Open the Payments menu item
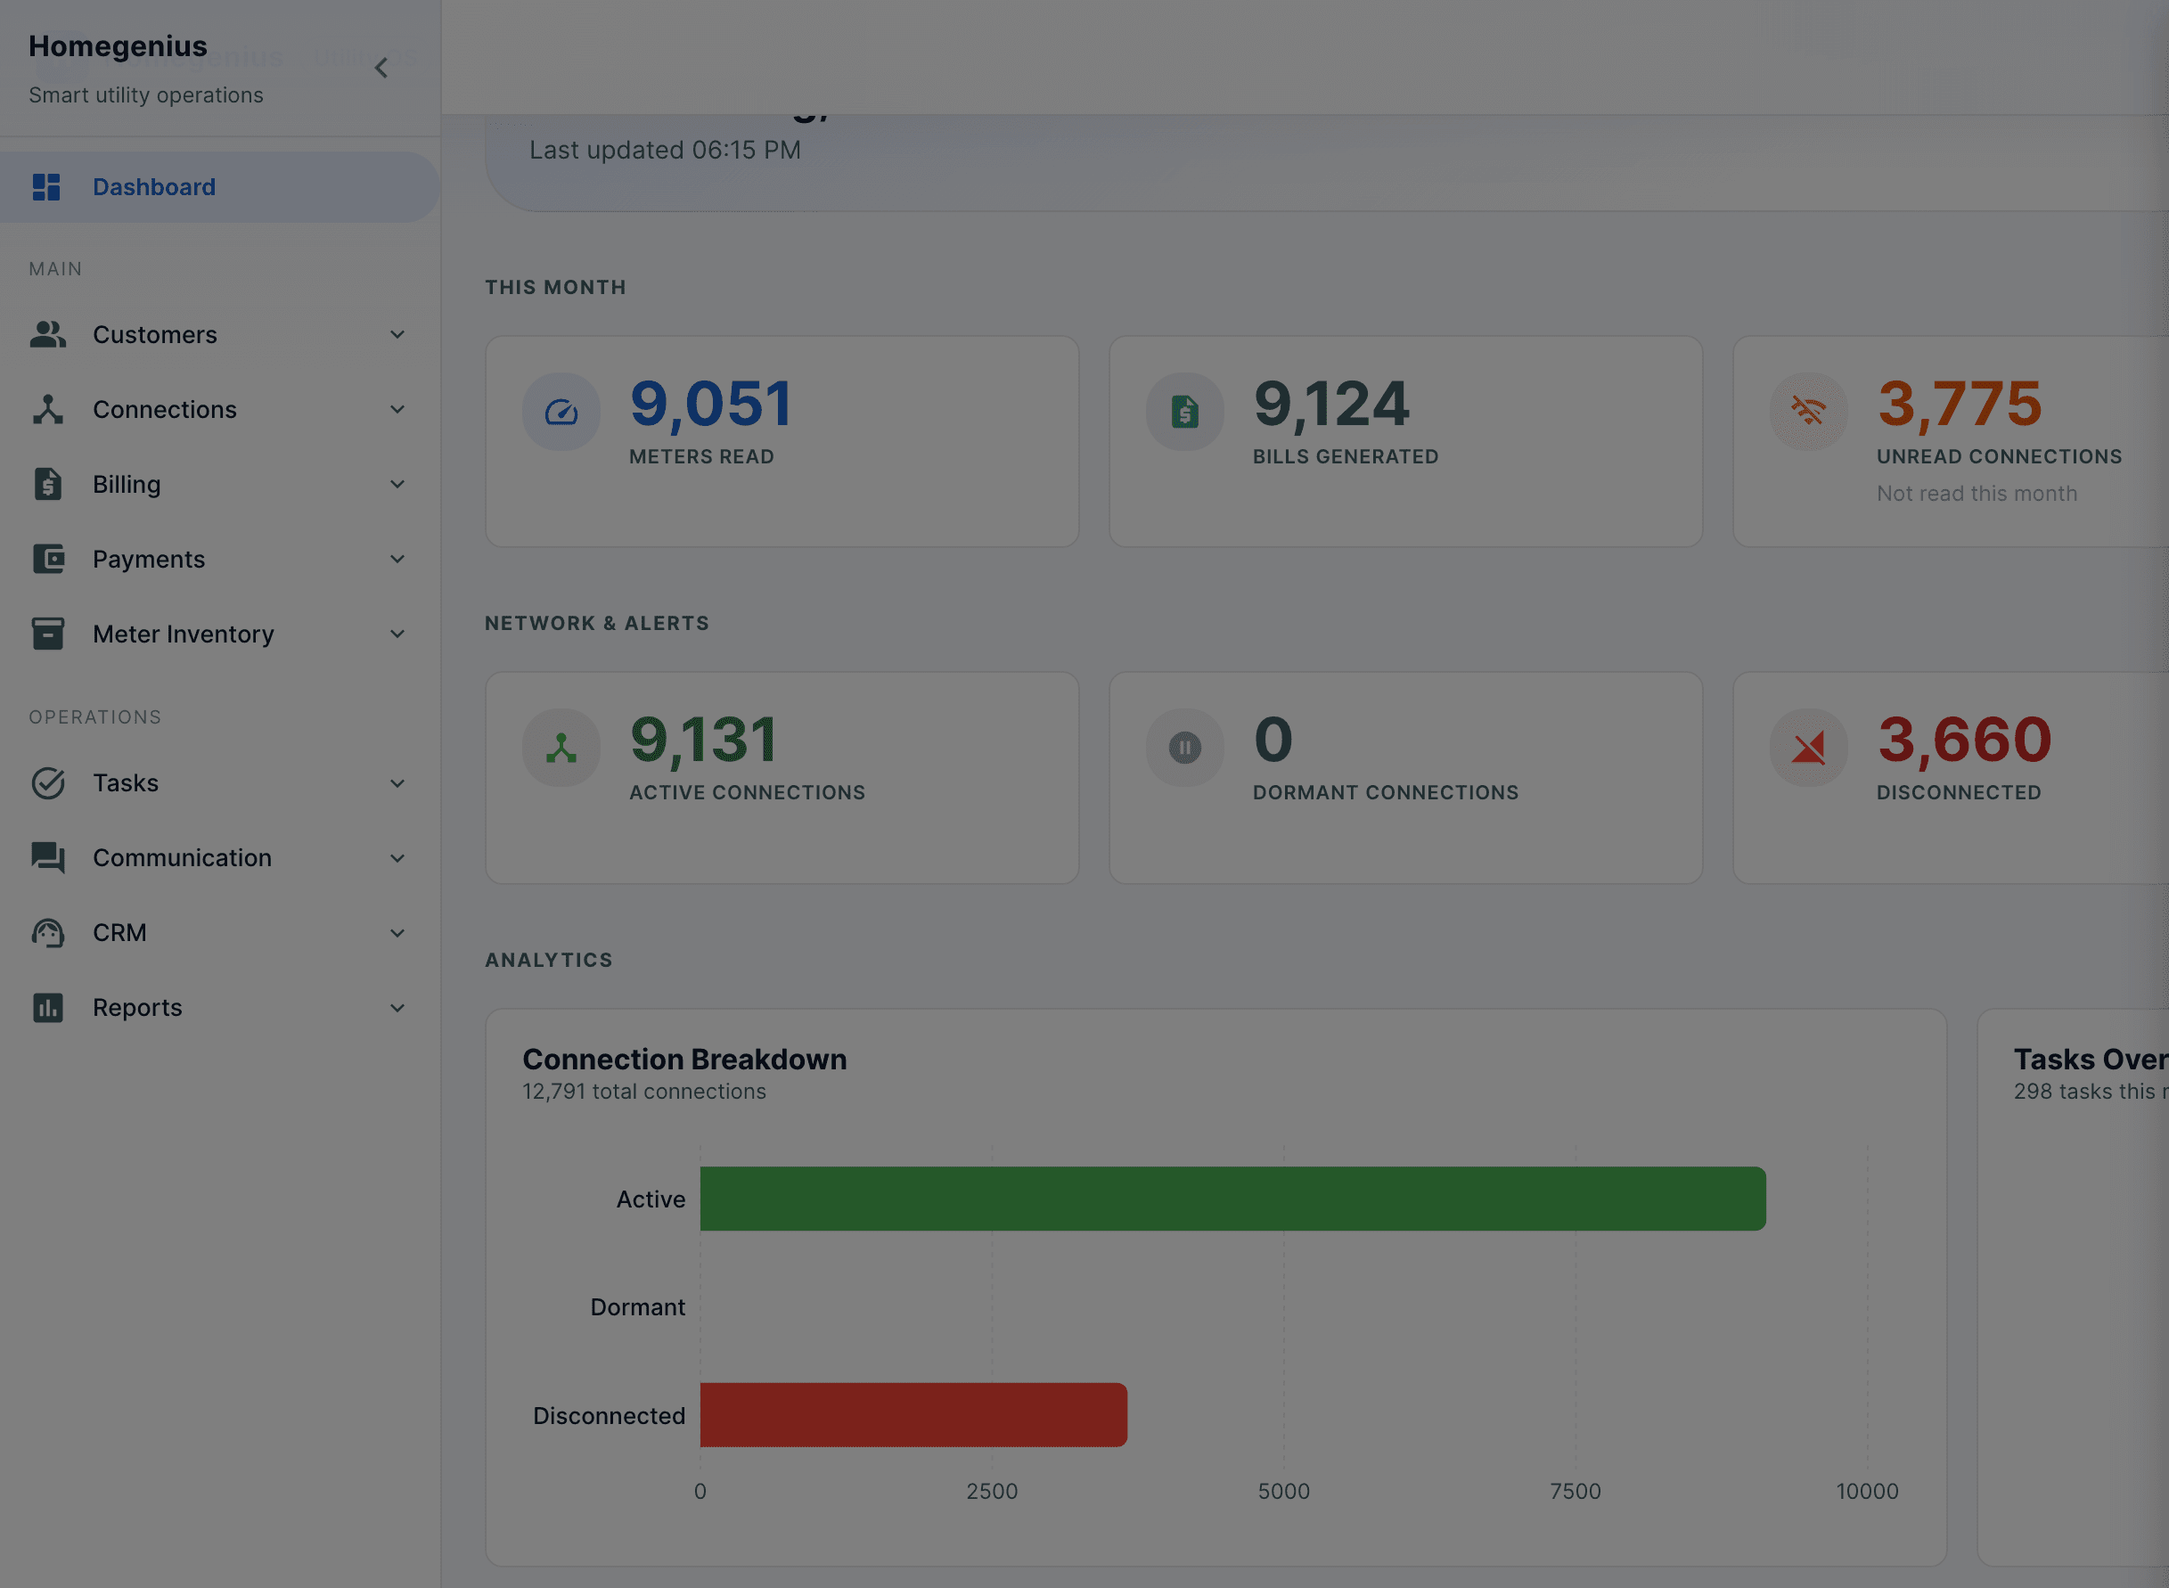Screen dimensions: 2169x1588 [x=220, y=560]
